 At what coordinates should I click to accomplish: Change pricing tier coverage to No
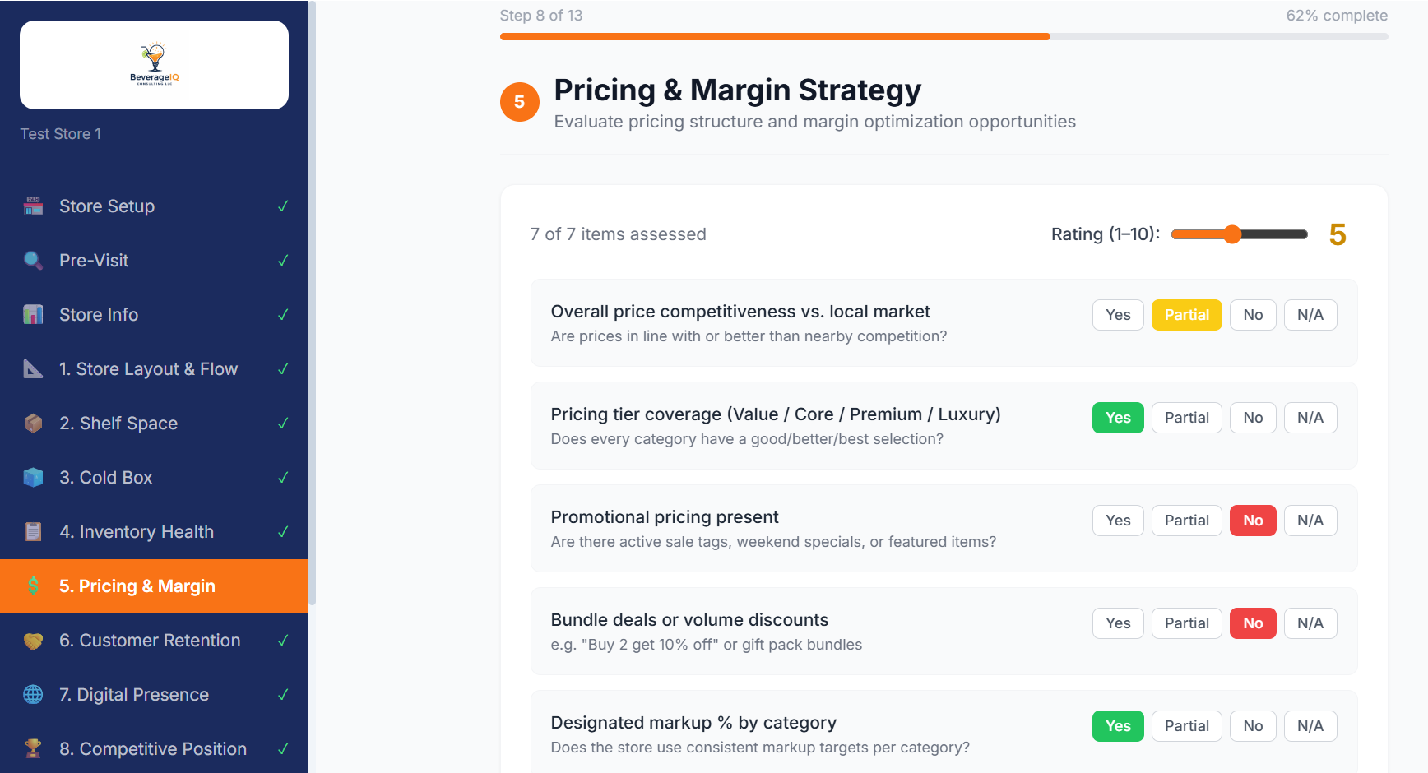point(1253,417)
